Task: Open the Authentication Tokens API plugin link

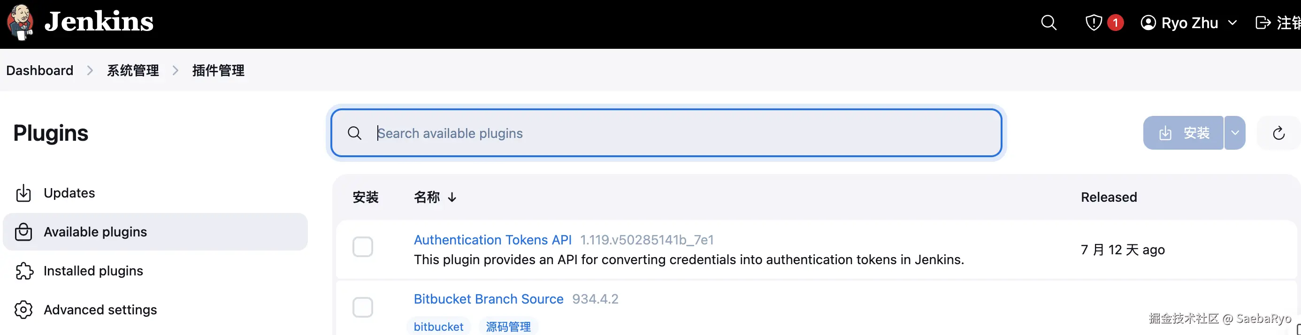Action: (x=492, y=240)
